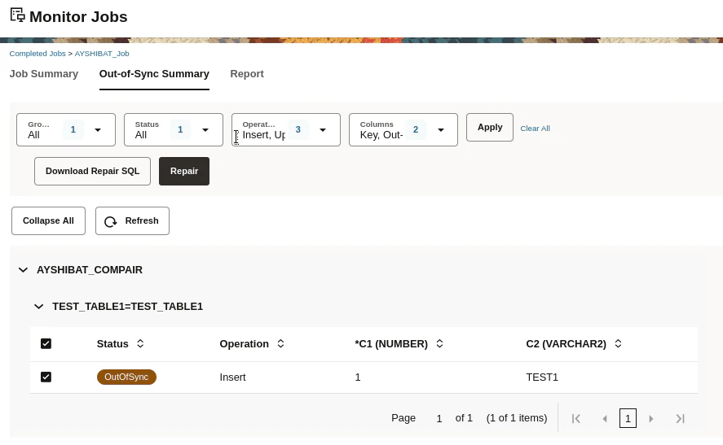Click the C2 (VARCHAR2) header text

click(x=566, y=344)
